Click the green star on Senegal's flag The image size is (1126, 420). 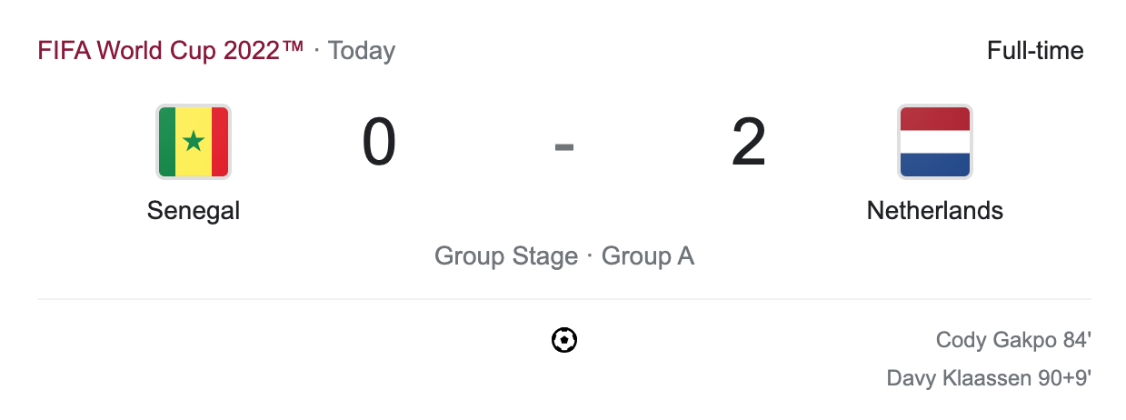tap(194, 141)
